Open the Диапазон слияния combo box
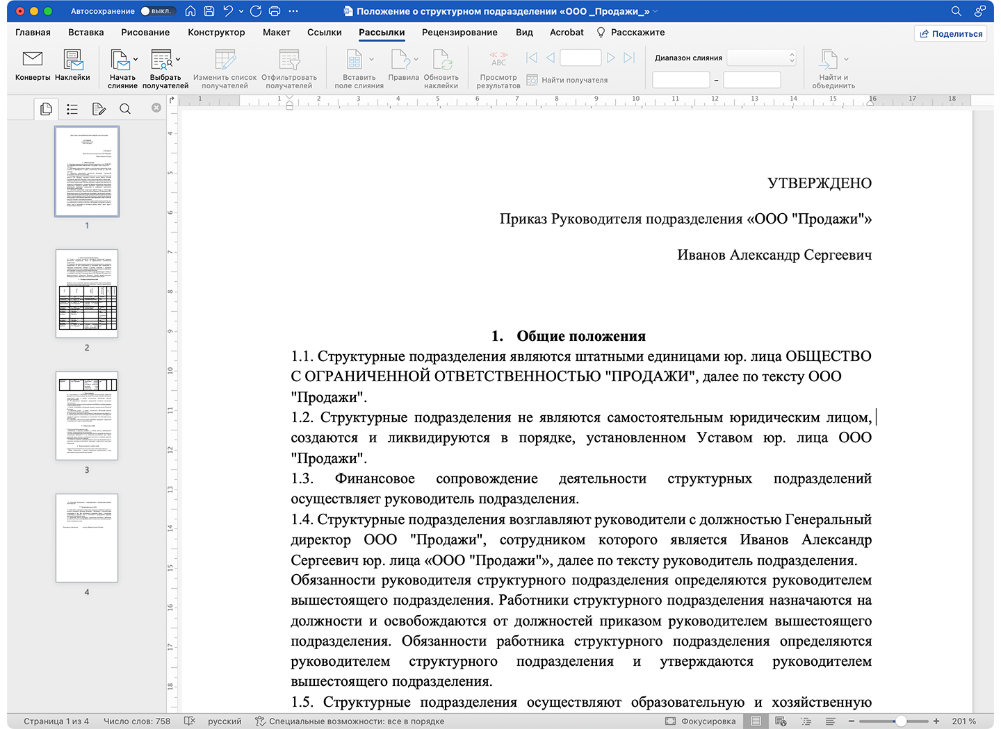The width and height of the screenshot is (1001, 729). click(761, 58)
